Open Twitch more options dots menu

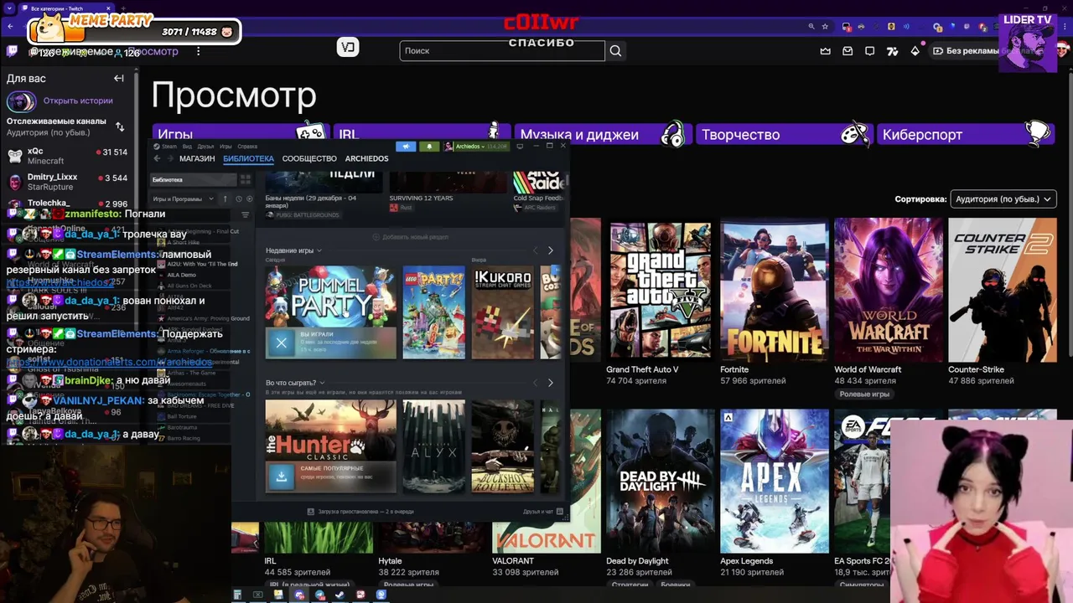pyautogui.click(x=198, y=51)
